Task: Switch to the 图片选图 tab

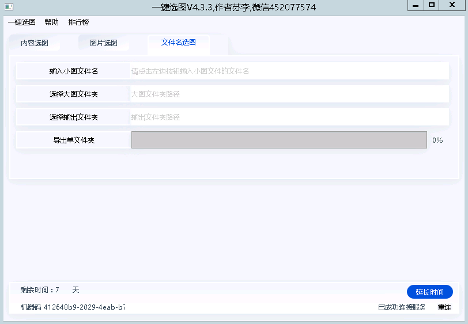Action: click(x=104, y=43)
